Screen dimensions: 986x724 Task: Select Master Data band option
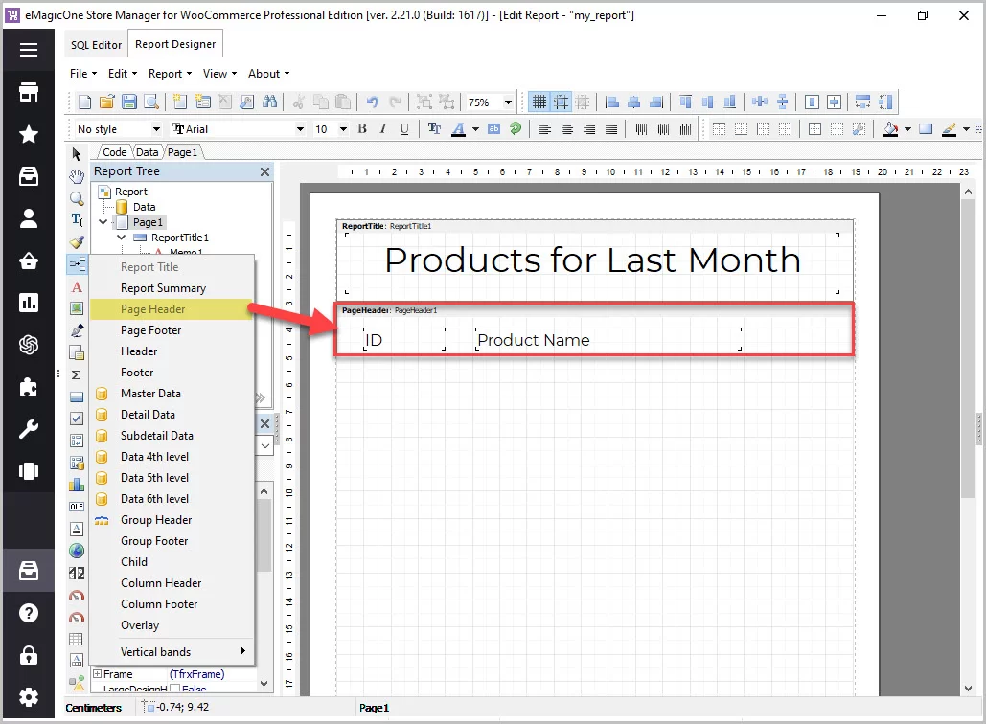click(150, 394)
